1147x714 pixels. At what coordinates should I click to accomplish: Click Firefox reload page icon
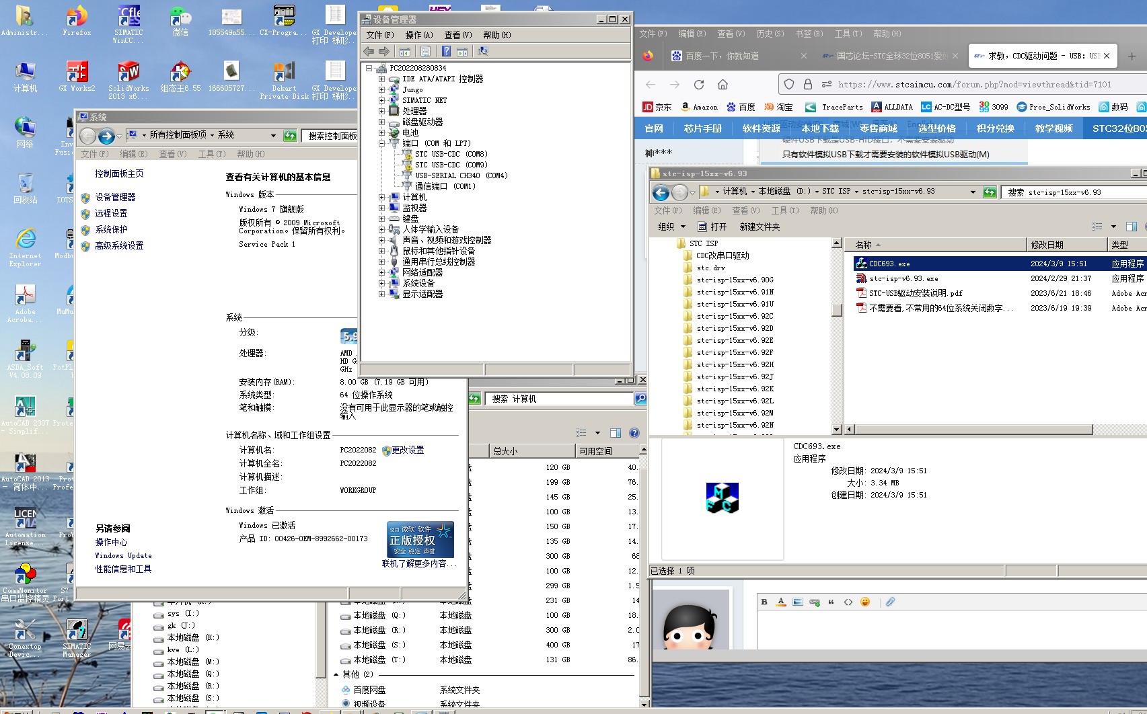(699, 84)
